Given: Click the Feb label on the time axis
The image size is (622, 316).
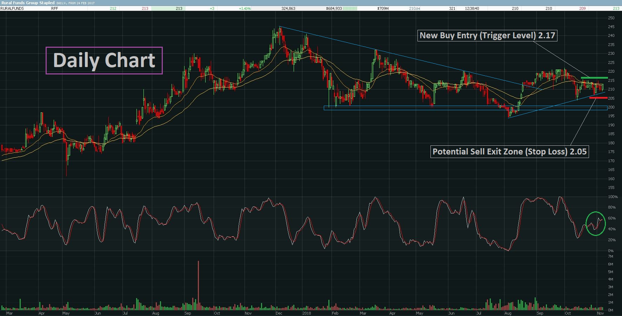Looking at the screenshot, I should 335,313.
